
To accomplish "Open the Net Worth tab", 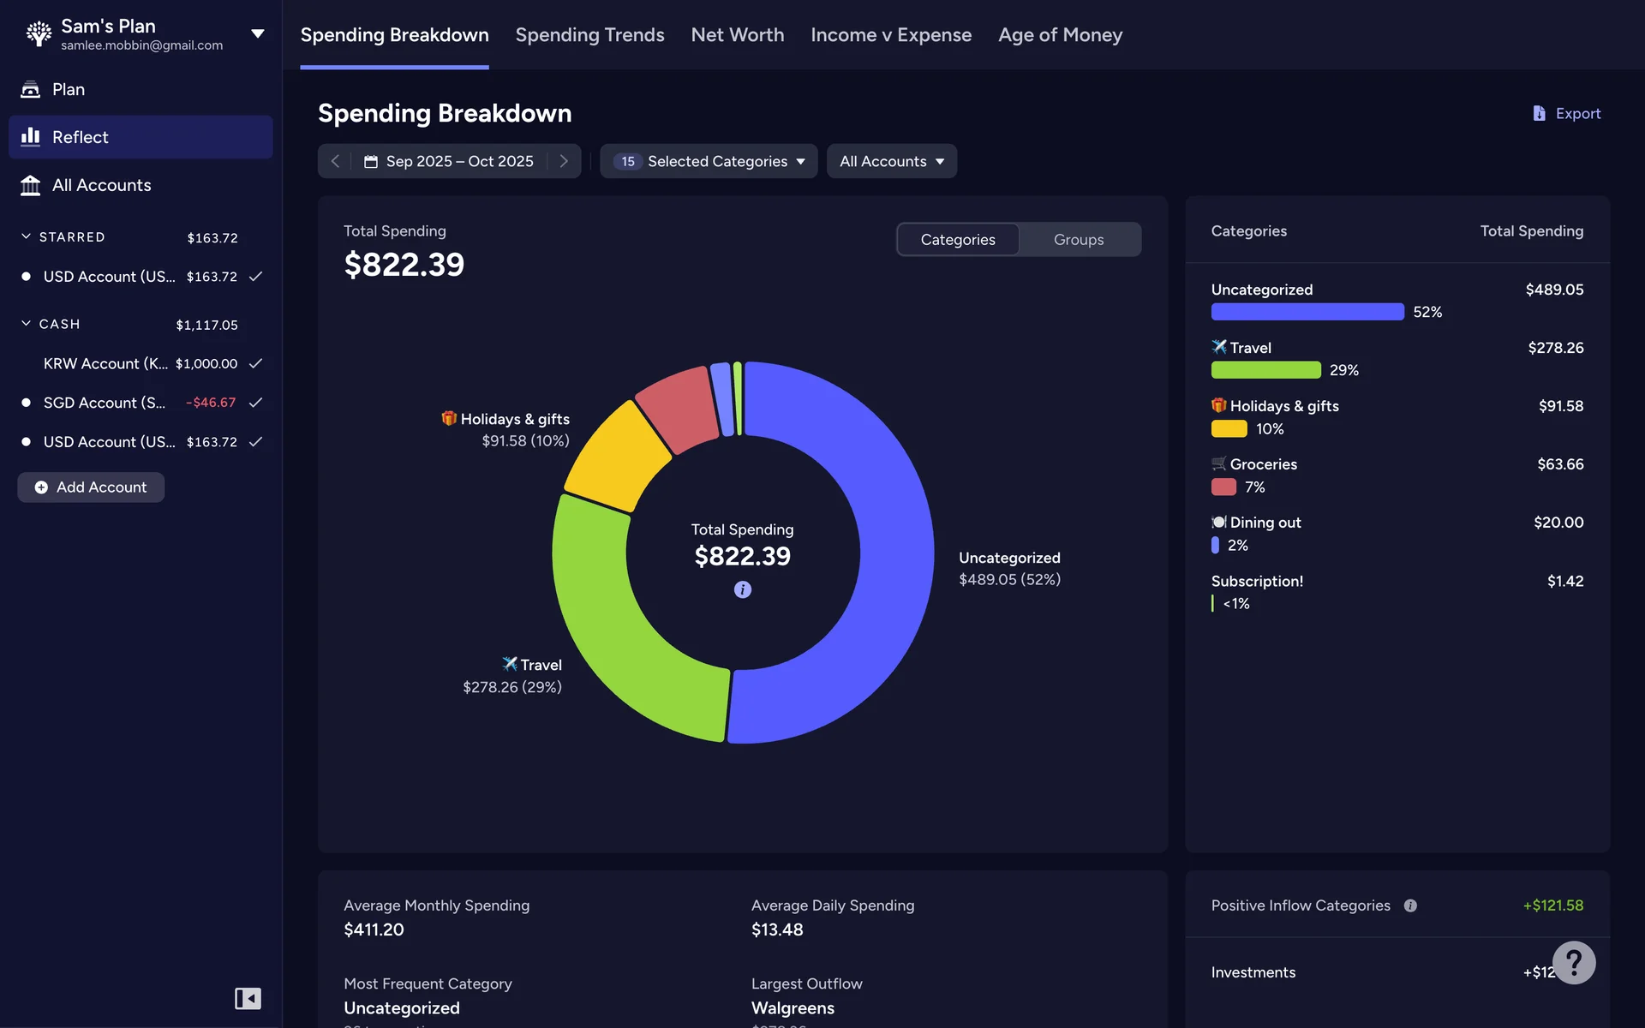I will 737,35.
